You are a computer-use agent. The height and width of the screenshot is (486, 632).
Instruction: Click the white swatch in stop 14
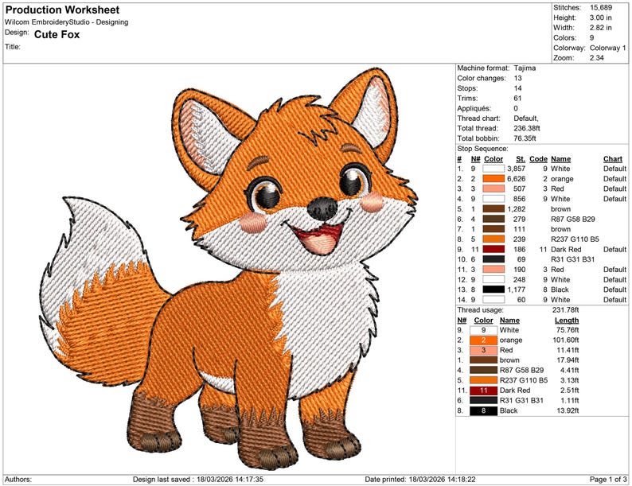pos(494,300)
